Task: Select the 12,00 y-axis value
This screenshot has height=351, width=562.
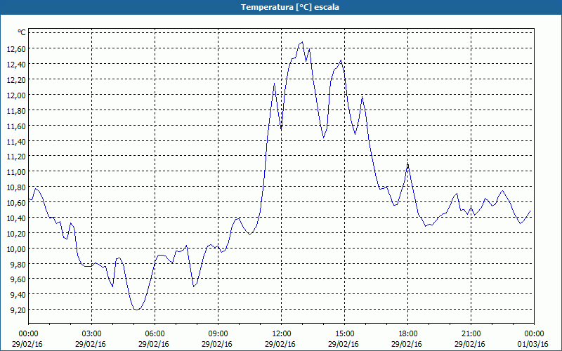Action: click(16, 95)
